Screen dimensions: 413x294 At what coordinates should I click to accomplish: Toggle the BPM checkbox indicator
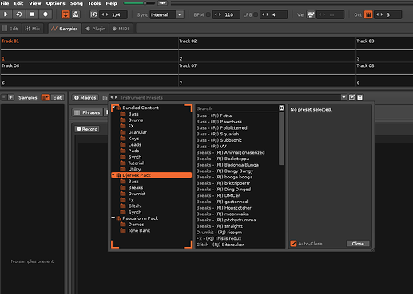tap(208, 14)
